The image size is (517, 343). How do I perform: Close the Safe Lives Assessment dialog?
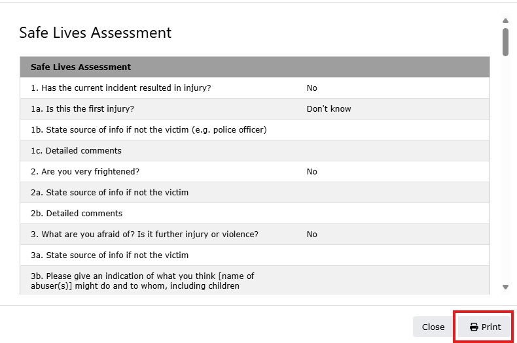click(433, 327)
